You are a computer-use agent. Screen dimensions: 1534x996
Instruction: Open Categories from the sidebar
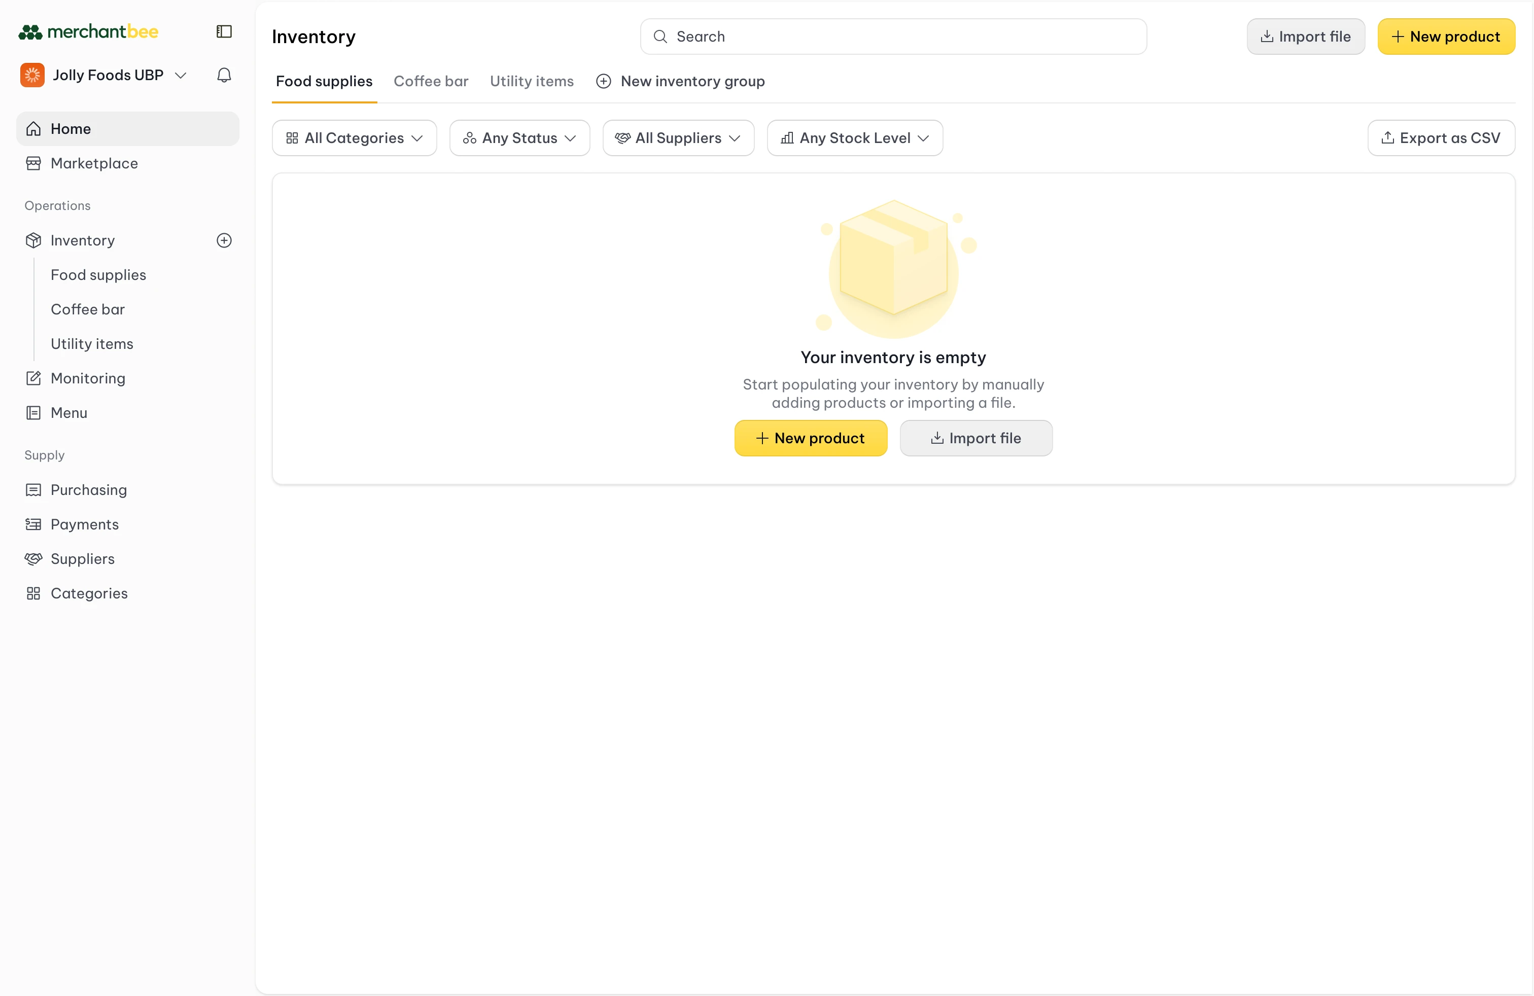(88, 593)
